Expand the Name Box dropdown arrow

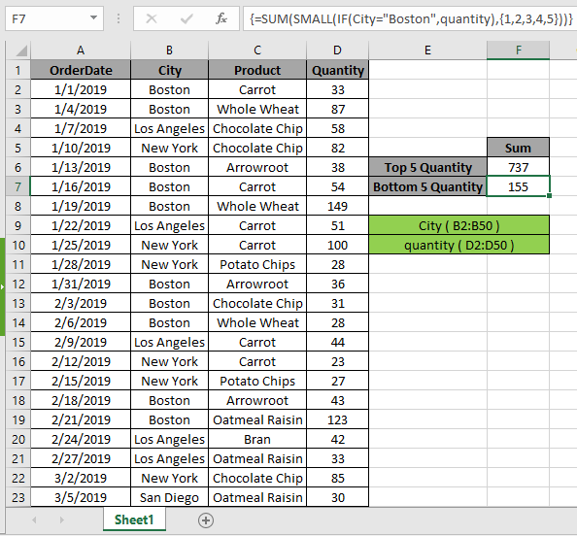tap(93, 17)
